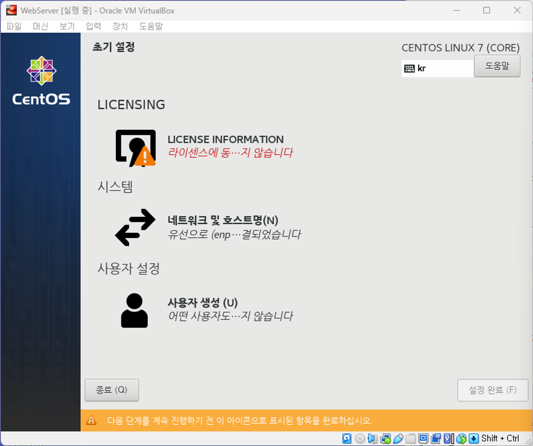This screenshot has height=446, width=533.
Task: Click CENTOS LINUX 7 (CORE) title
Action: [461, 48]
